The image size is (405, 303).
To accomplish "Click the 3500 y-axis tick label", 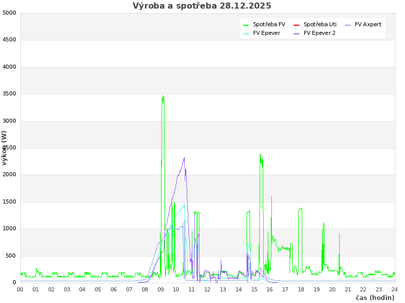I will point(9,93).
